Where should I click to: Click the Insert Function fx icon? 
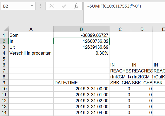pos(76,6)
